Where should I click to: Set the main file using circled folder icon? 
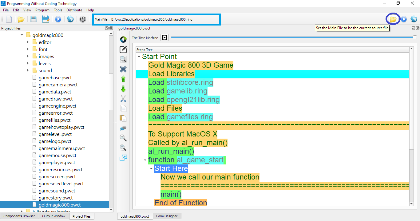(x=393, y=19)
